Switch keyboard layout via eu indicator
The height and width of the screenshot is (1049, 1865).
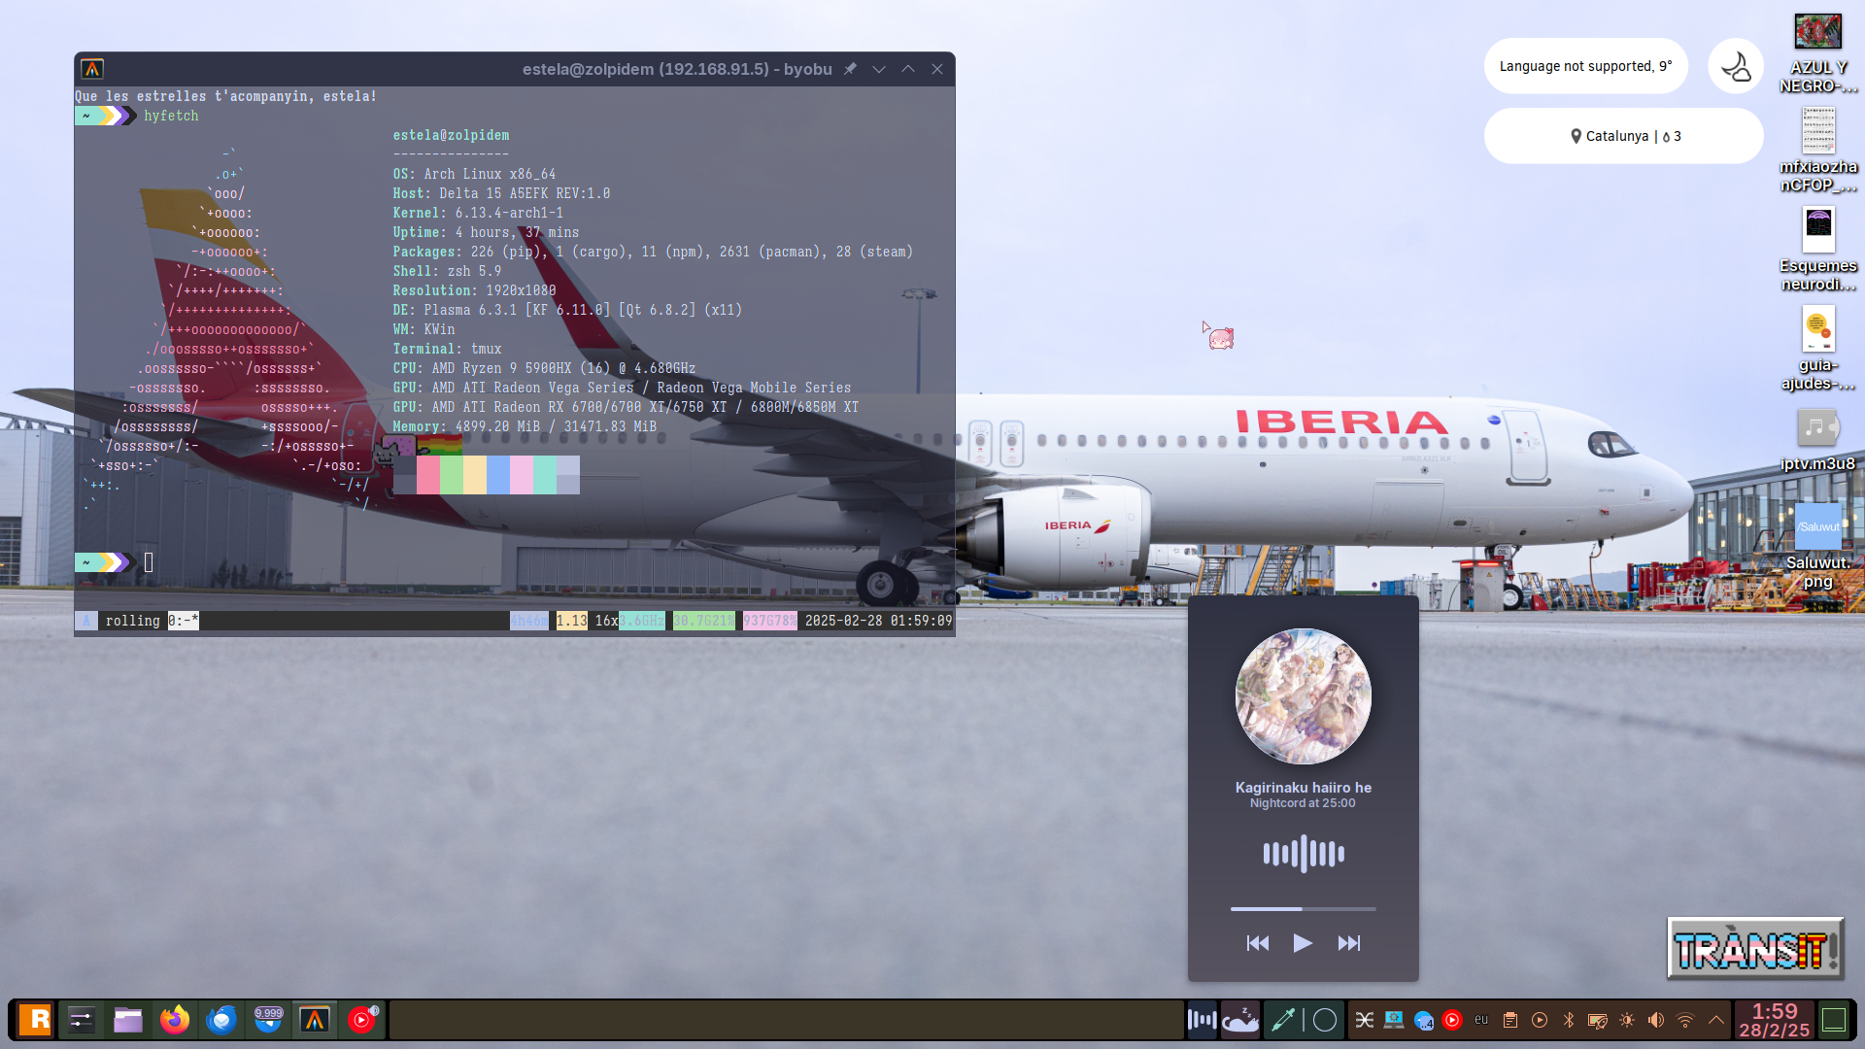click(x=1481, y=1020)
